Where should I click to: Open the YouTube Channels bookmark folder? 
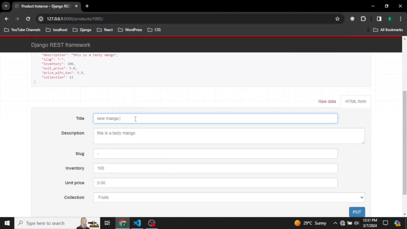pyautogui.click(x=22, y=30)
